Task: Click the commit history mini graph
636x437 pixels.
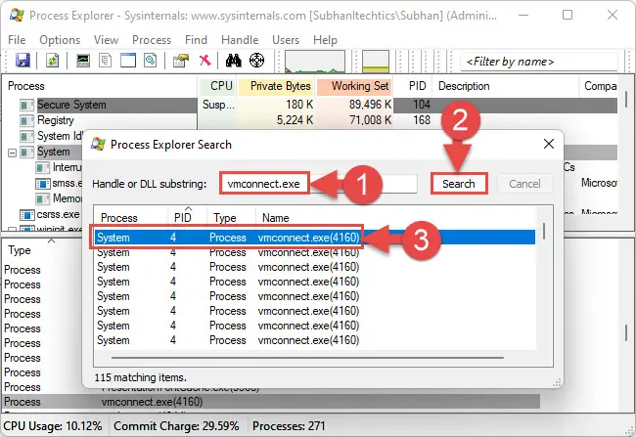Action: point(375,62)
